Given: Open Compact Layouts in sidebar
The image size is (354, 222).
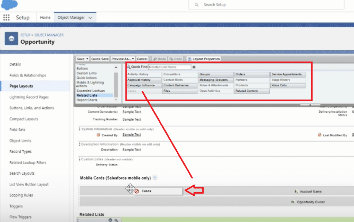Looking at the screenshot, I should pos(24,119).
